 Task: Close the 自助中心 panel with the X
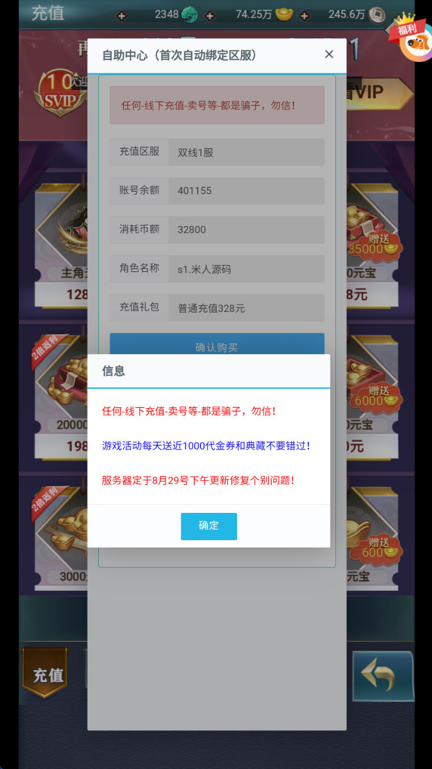(329, 54)
